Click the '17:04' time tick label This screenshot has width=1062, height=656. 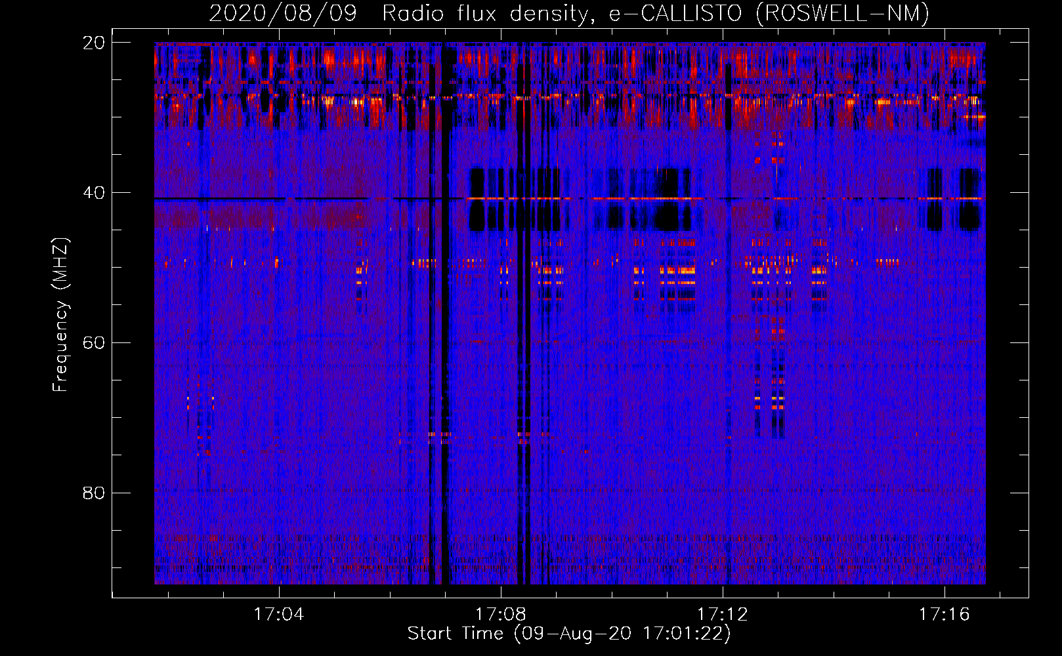point(279,615)
